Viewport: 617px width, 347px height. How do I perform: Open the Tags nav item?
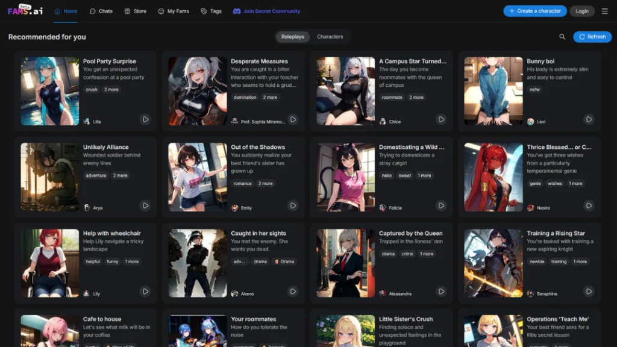point(211,11)
